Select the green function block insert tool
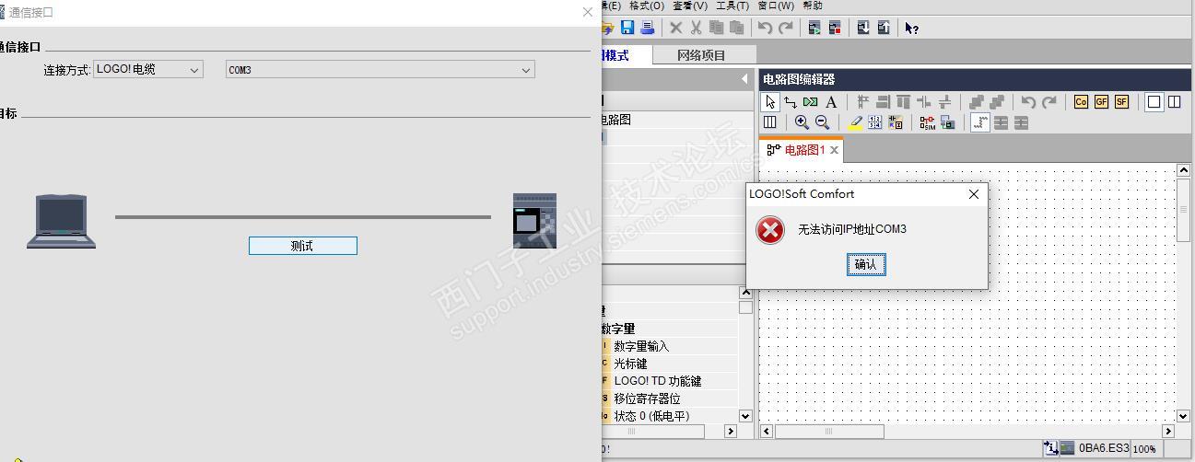This screenshot has width=1195, height=462. [x=810, y=102]
